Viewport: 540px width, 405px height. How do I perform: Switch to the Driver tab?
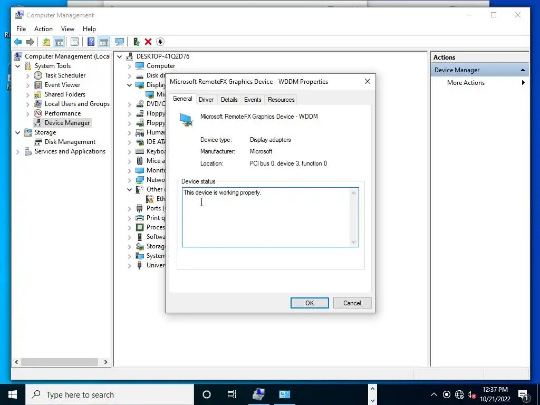(206, 100)
